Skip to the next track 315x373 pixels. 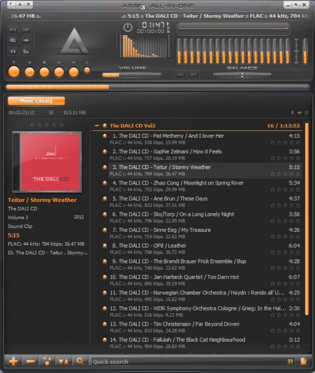74,72
